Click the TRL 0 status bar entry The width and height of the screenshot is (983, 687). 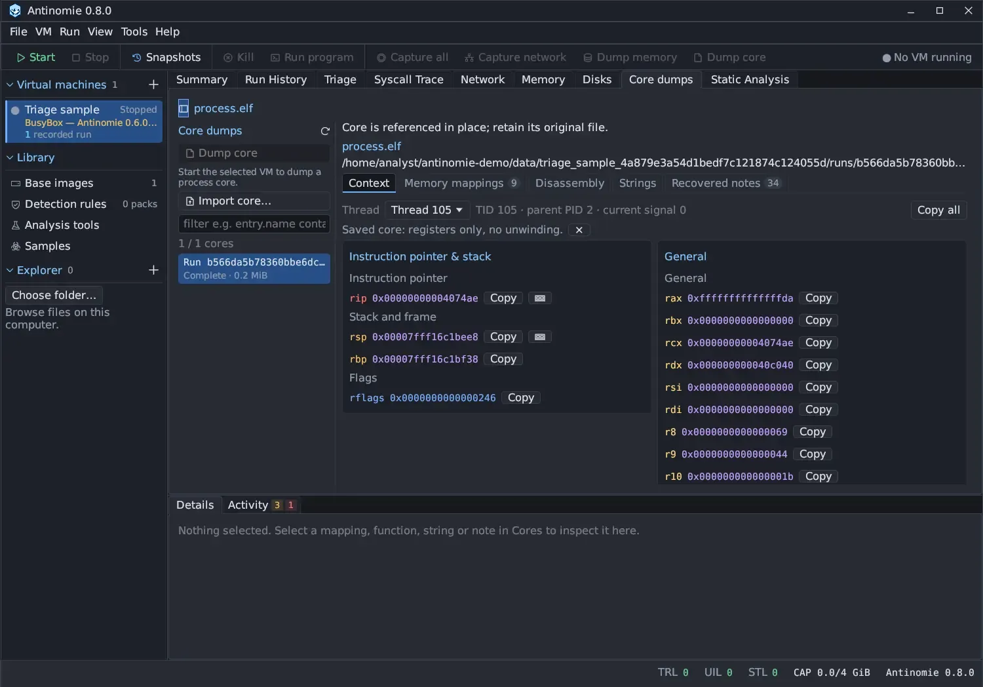[673, 673]
